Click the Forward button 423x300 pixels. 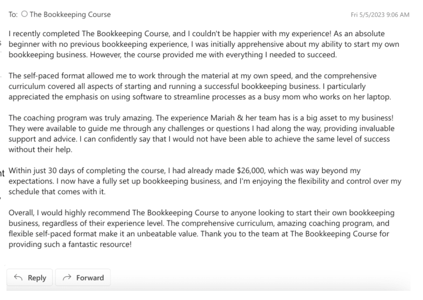pos(83,278)
